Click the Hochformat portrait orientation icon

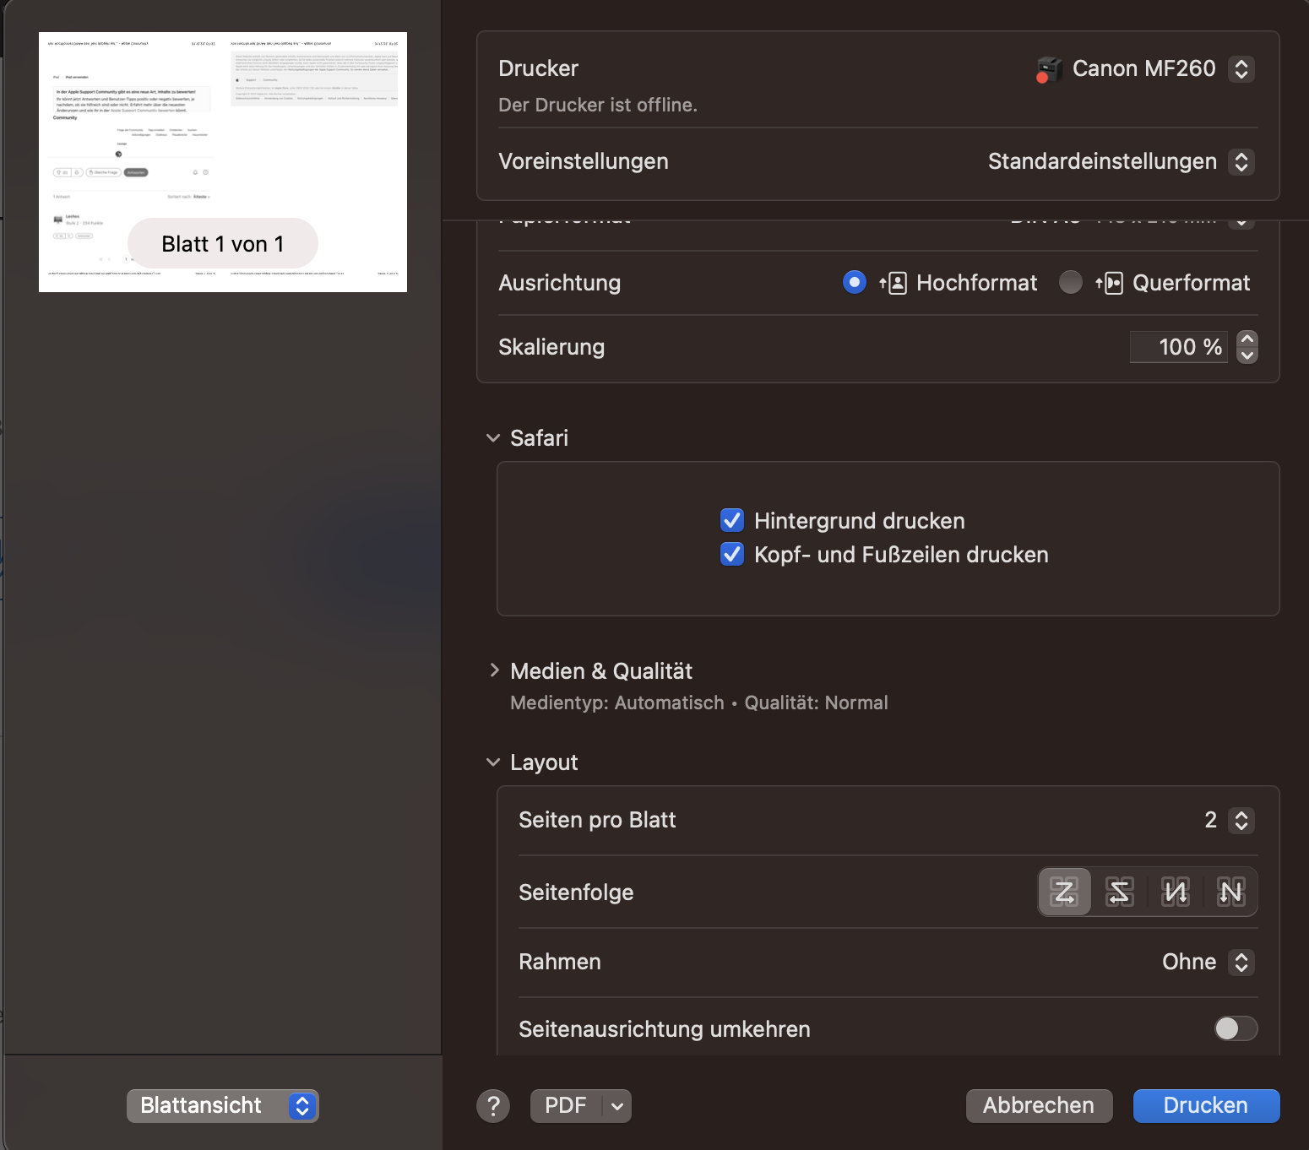893,283
